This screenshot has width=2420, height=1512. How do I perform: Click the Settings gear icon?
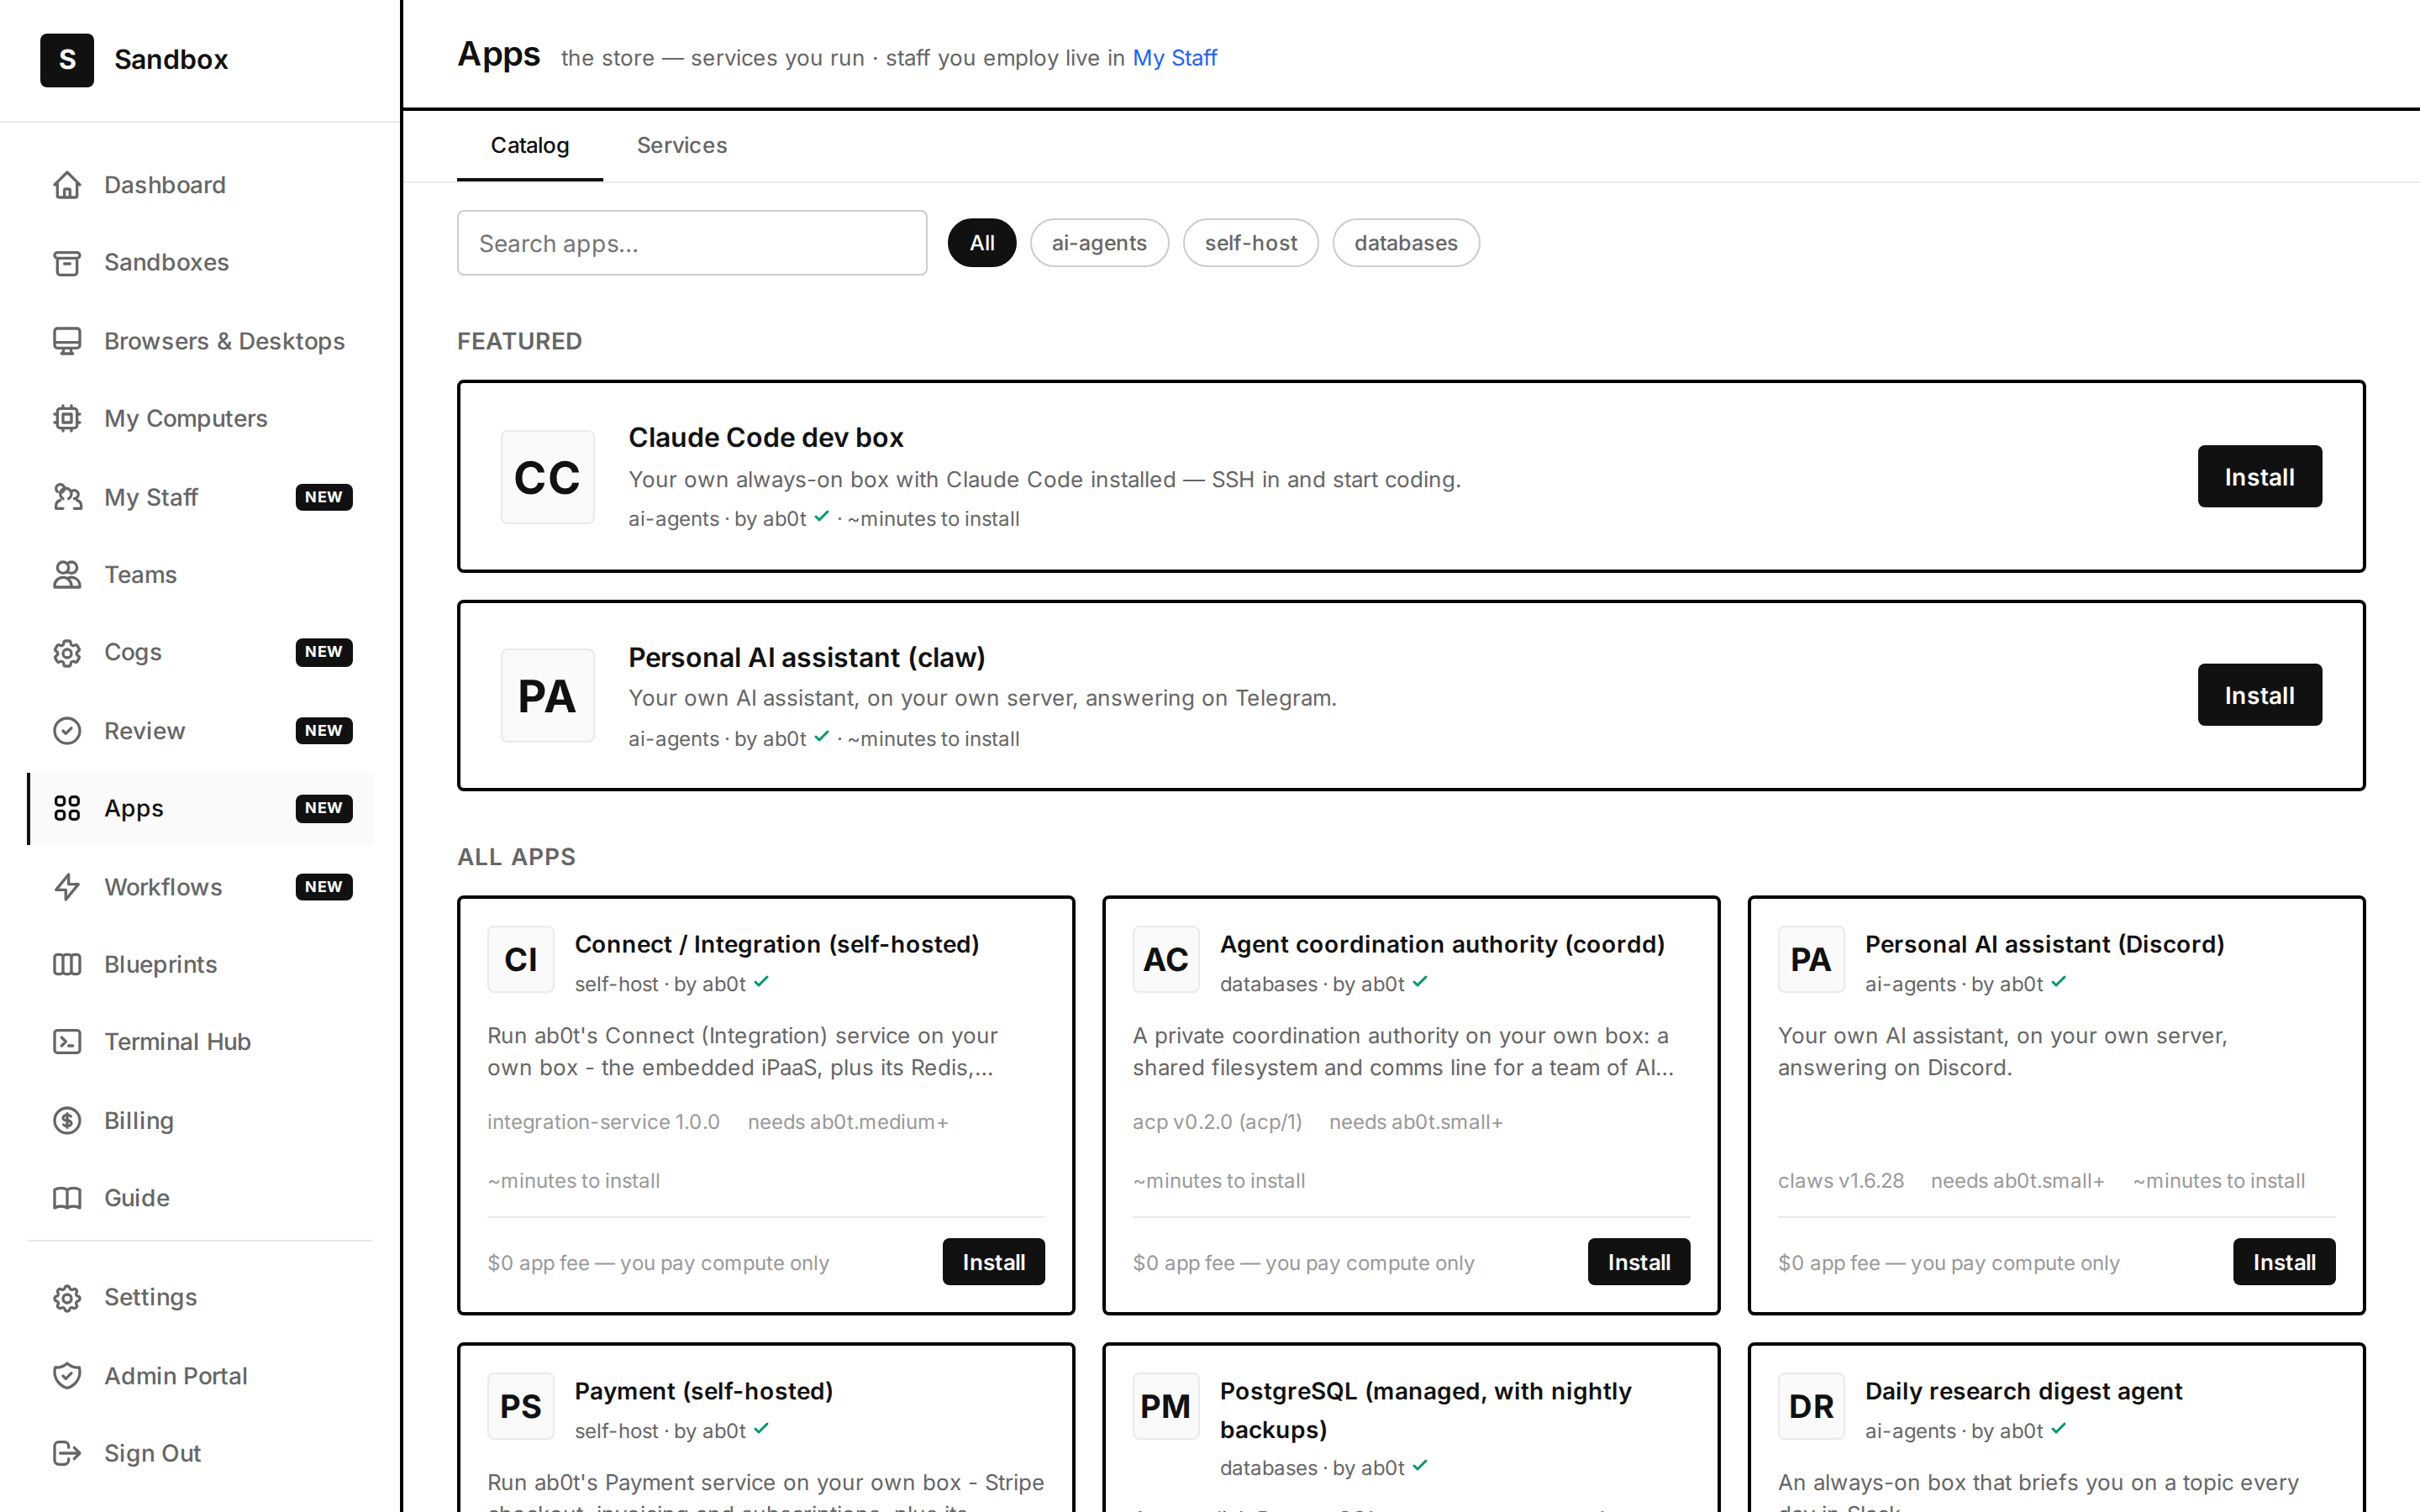pyautogui.click(x=67, y=1297)
